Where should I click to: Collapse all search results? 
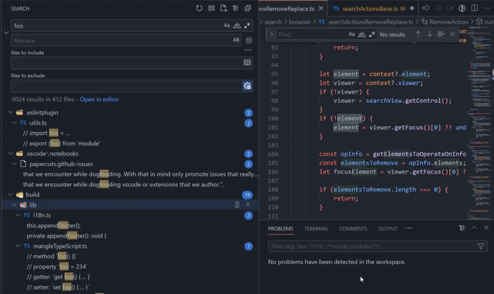[x=235, y=8]
